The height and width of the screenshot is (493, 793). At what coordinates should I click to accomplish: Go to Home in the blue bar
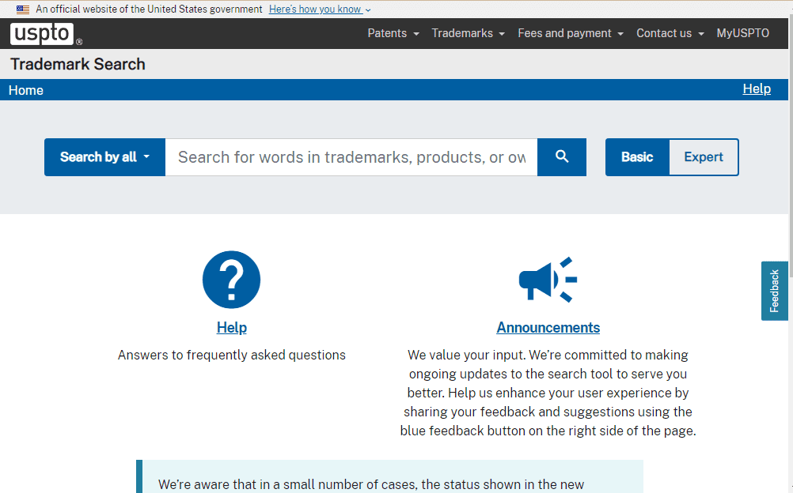26,90
